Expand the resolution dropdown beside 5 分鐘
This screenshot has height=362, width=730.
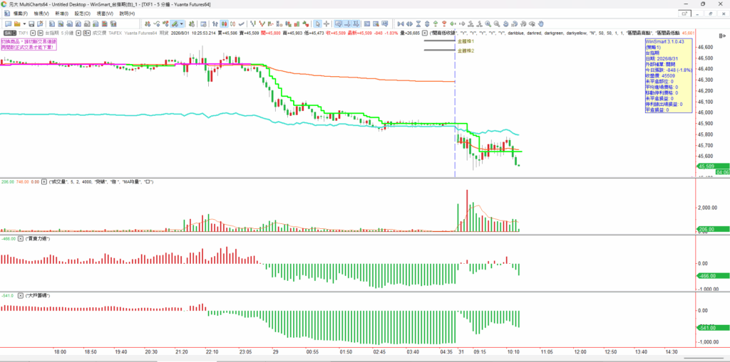78,33
